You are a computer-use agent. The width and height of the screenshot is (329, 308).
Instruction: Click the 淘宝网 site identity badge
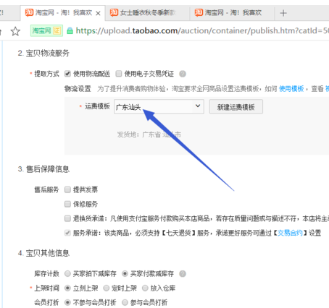(46, 31)
